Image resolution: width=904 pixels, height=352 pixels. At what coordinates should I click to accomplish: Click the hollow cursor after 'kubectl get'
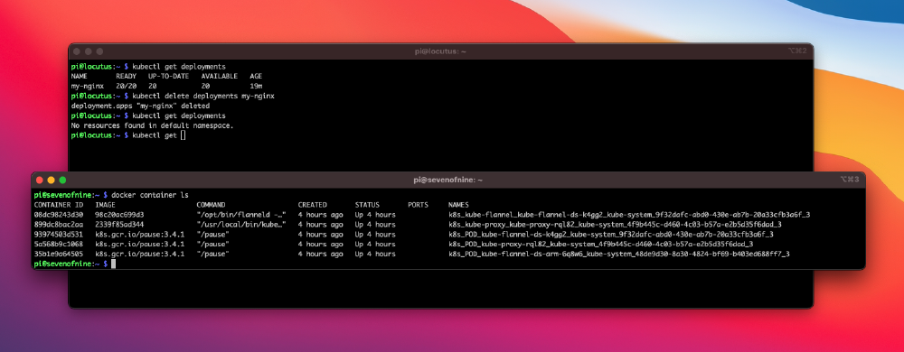click(x=183, y=135)
